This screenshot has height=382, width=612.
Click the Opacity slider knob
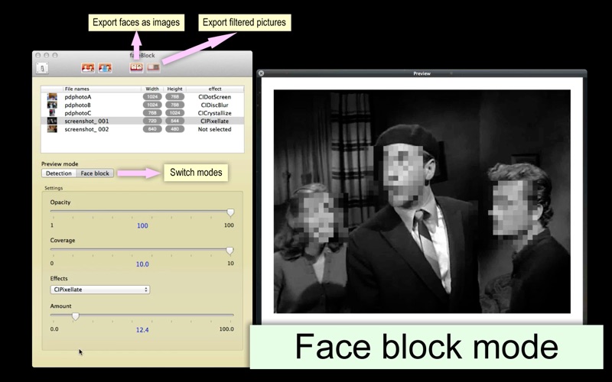230,212
